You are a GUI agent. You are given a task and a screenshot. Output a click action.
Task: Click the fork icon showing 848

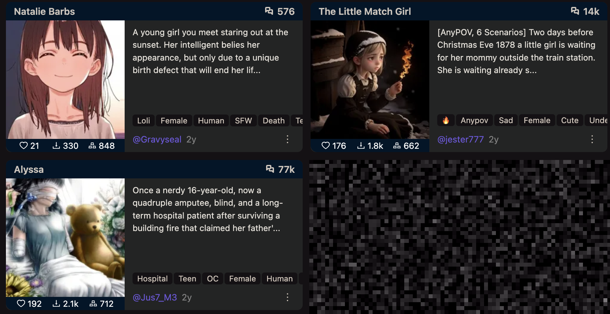tap(92, 145)
